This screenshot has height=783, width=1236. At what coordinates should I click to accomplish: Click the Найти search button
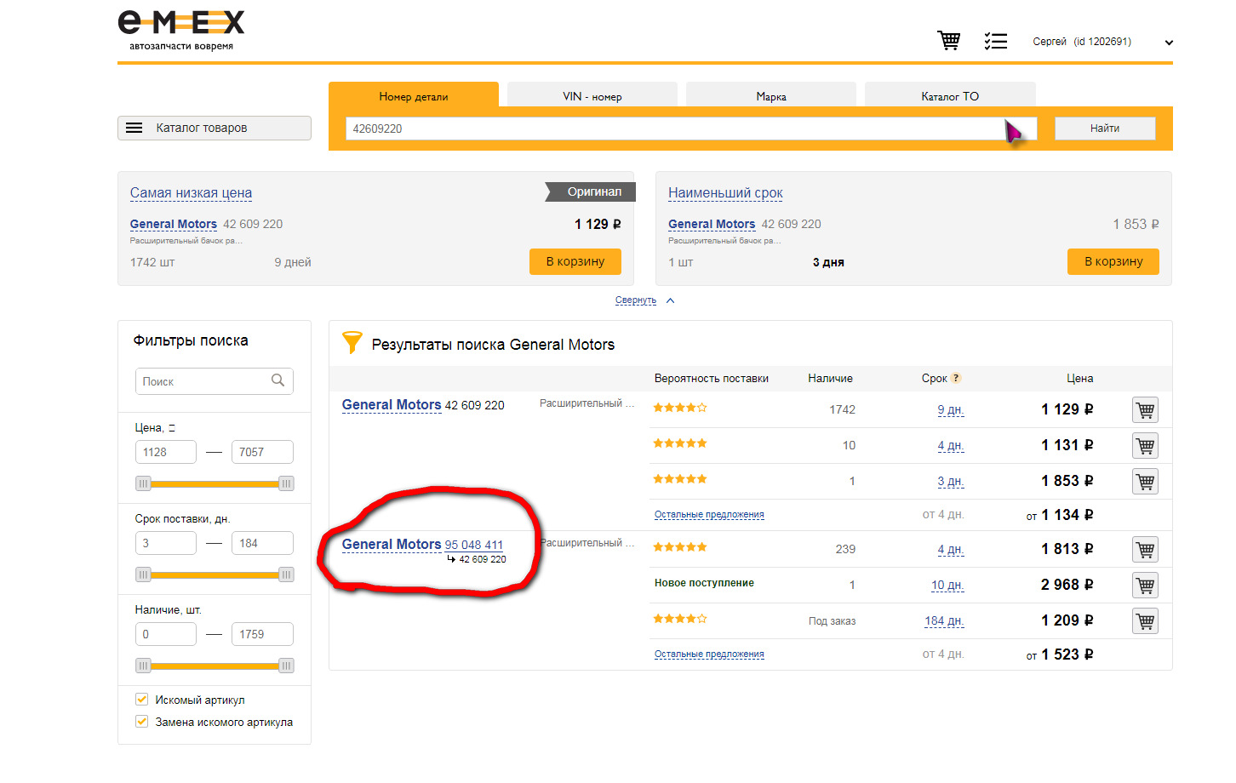coord(1105,129)
